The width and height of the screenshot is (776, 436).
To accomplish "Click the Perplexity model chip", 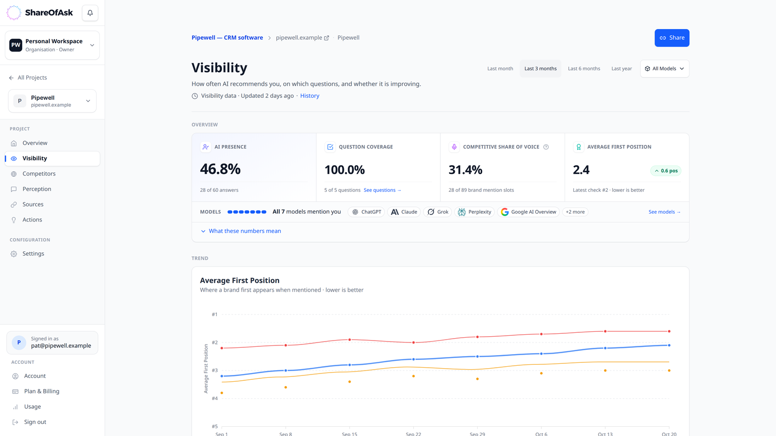I will (x=474, y=212).
